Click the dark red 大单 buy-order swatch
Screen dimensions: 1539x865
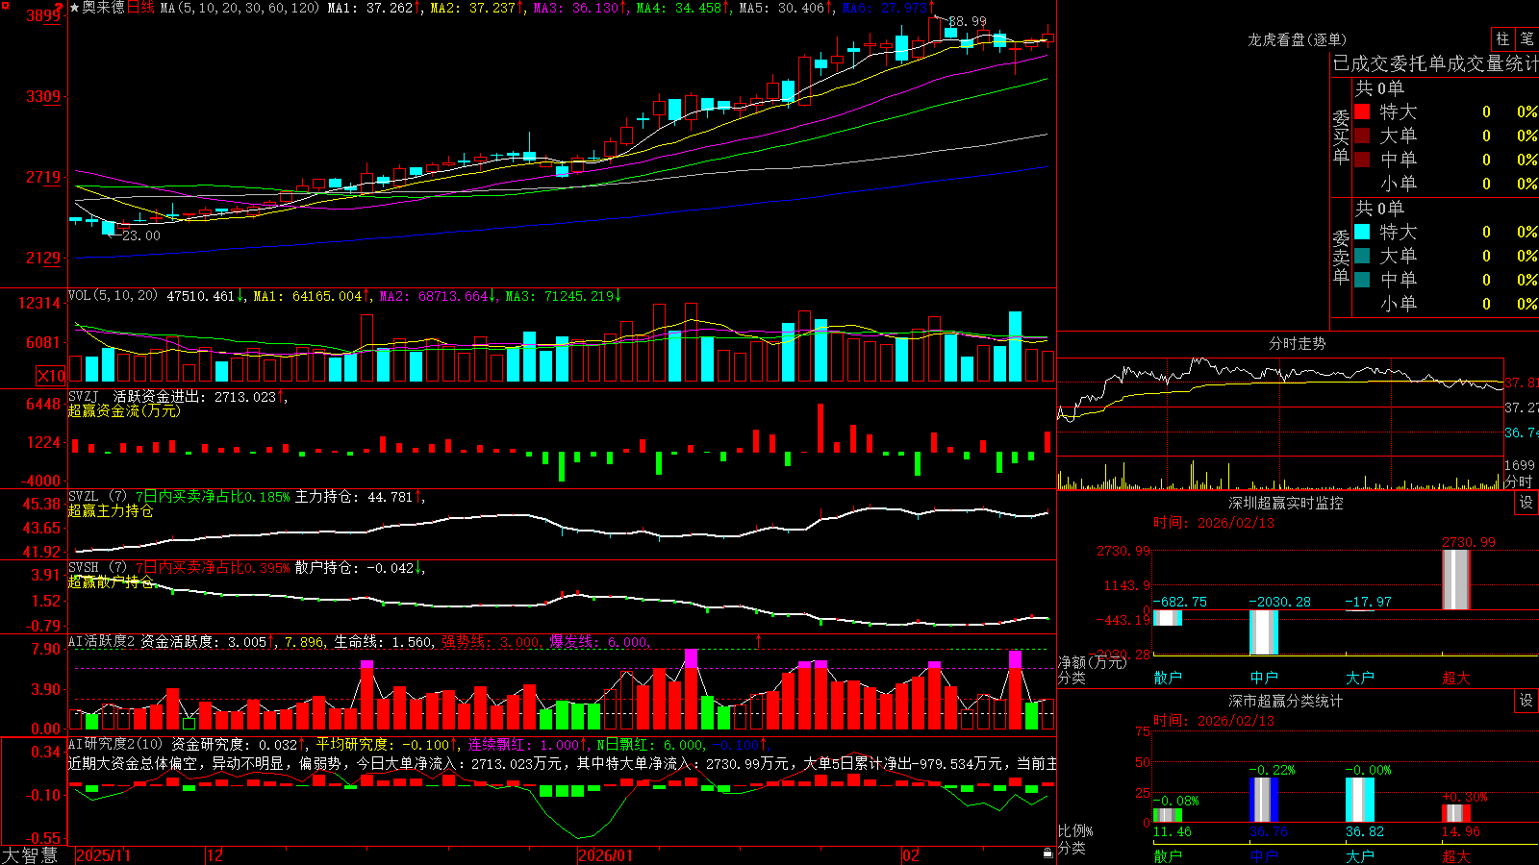(1362, 136)
